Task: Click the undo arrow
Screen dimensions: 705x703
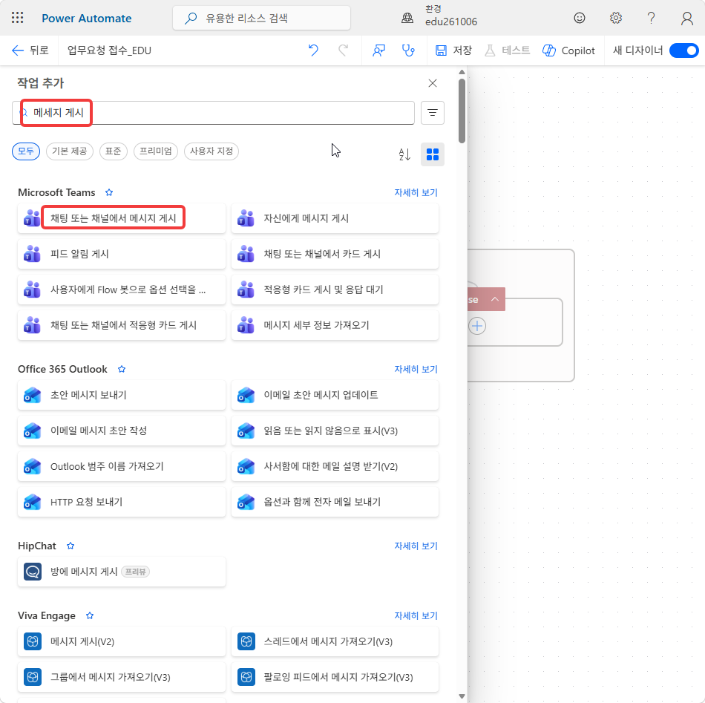Action: click(x=313, y=50)
